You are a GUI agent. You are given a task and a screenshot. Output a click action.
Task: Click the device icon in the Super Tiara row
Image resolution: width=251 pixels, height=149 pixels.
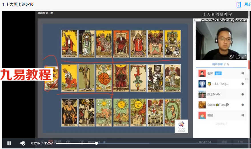click(243, 105)
